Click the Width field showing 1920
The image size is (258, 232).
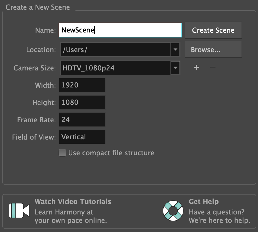tap(82, 85)
